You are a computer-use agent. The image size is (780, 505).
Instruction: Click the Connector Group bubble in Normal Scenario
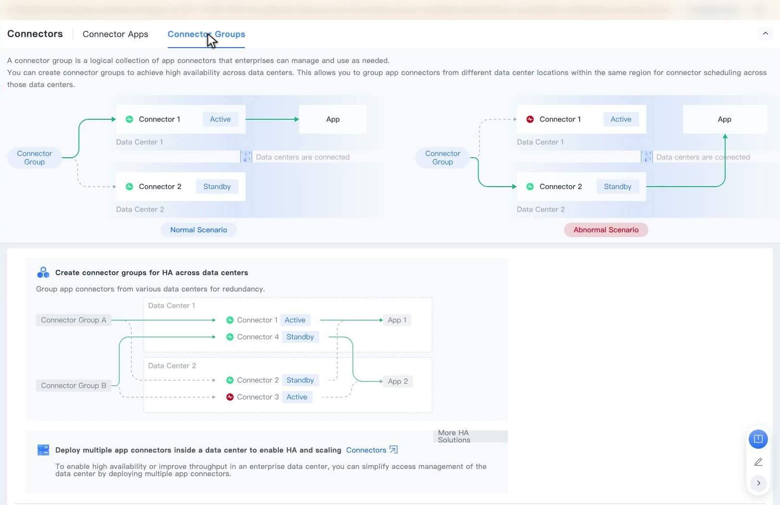35,158
